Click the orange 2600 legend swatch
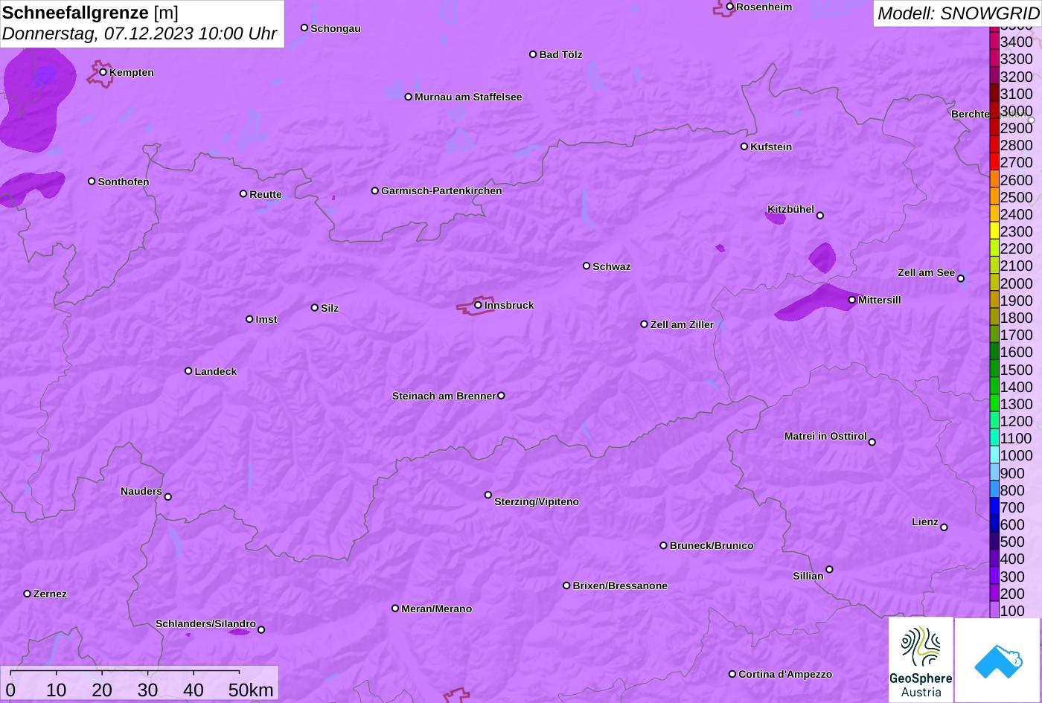Viewport: 1042px width, 703px height. click(994, 180)
